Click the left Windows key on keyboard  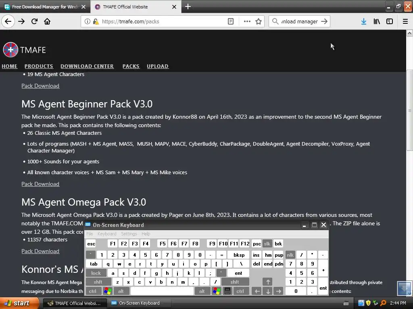[108, 291]
